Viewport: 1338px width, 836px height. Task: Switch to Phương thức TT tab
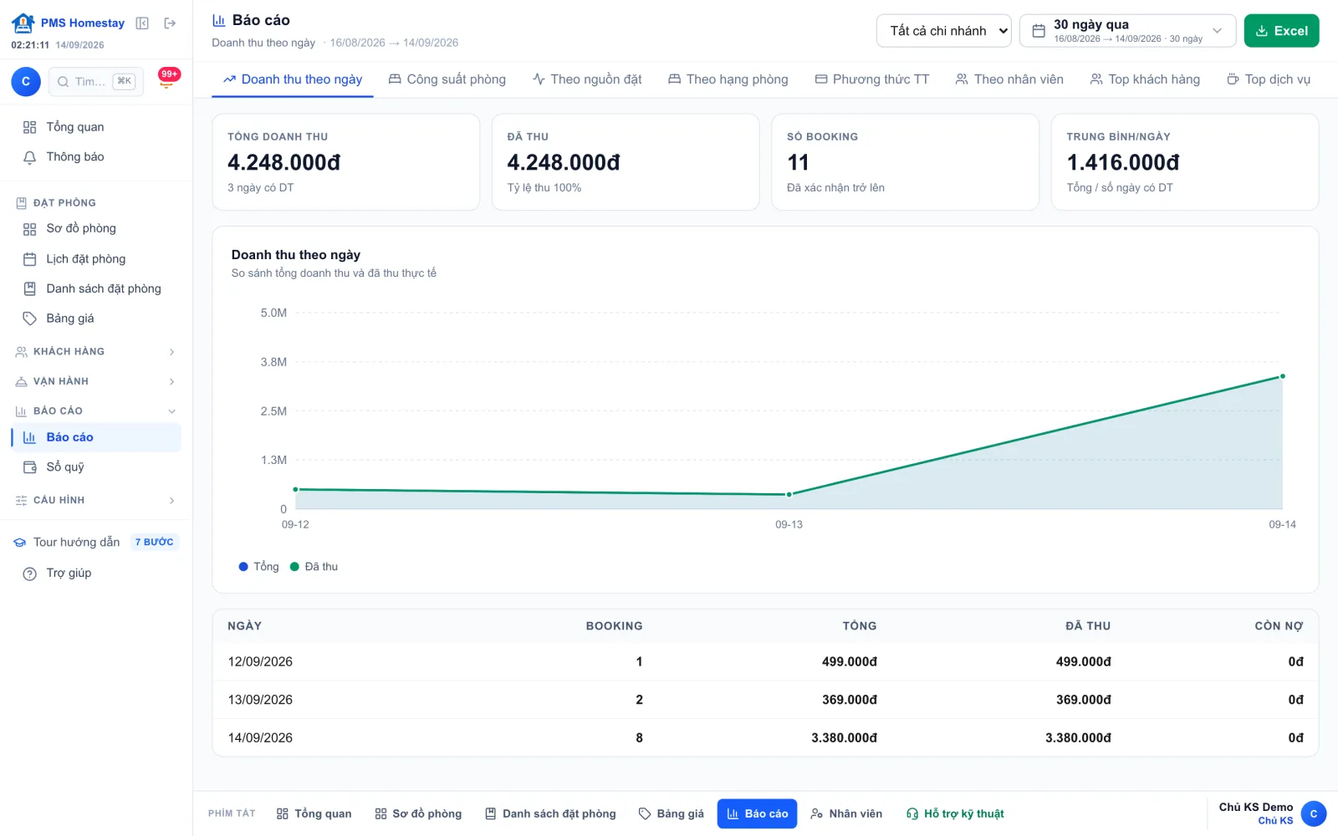pyautogui.click(x=871, y=79)
